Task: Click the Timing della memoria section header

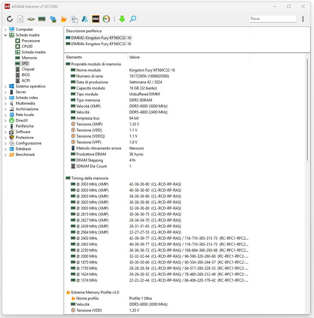Action: [90, 178]
